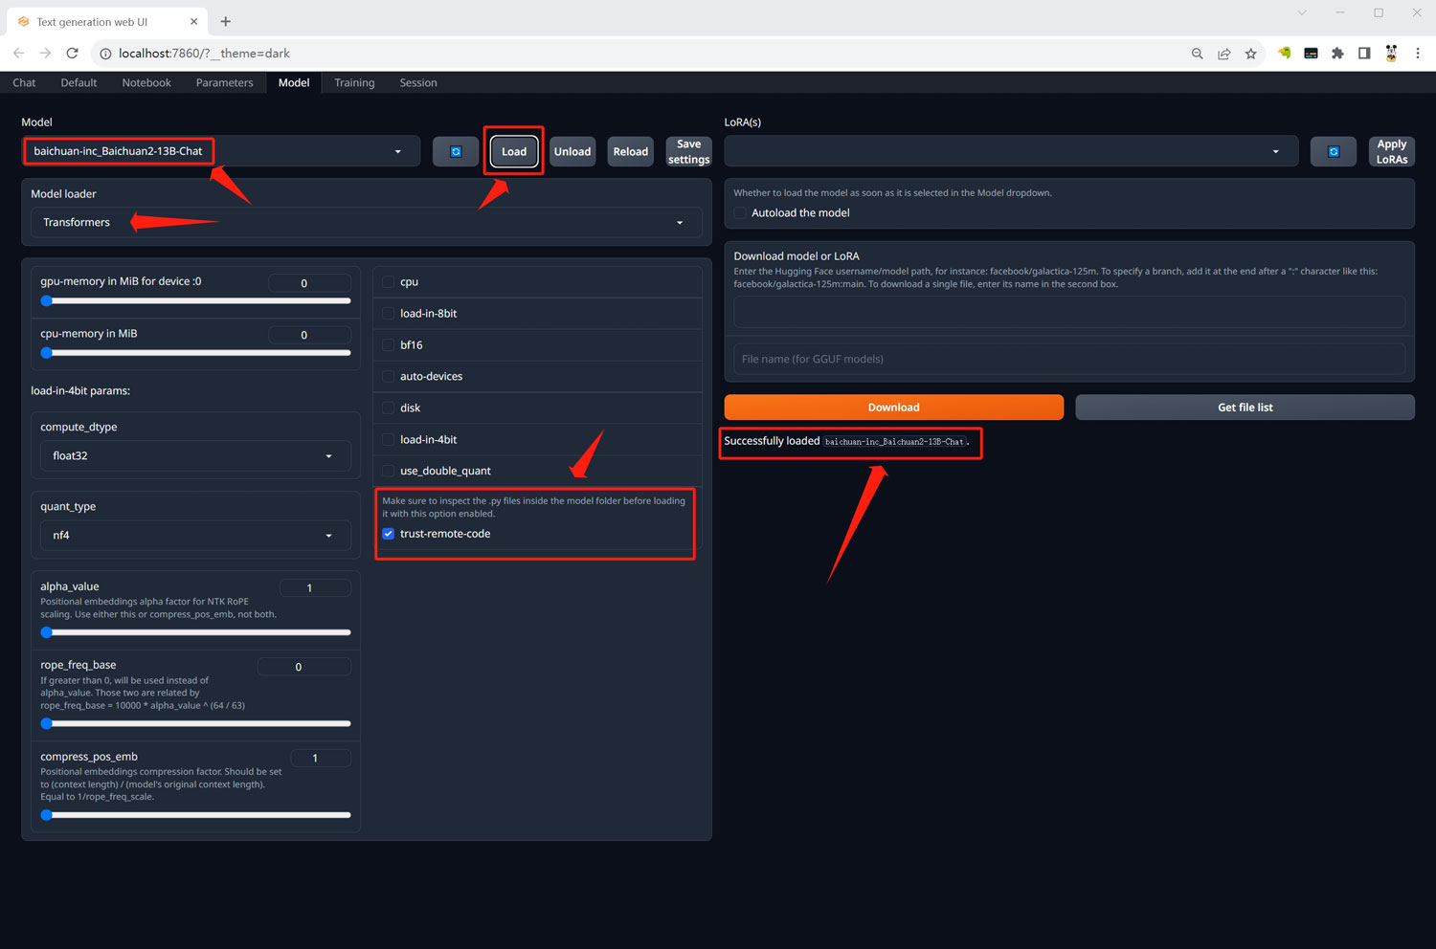1436x949 pixels.
Task: Enable Autoload the model checkbox
Action: pos(740,213)
